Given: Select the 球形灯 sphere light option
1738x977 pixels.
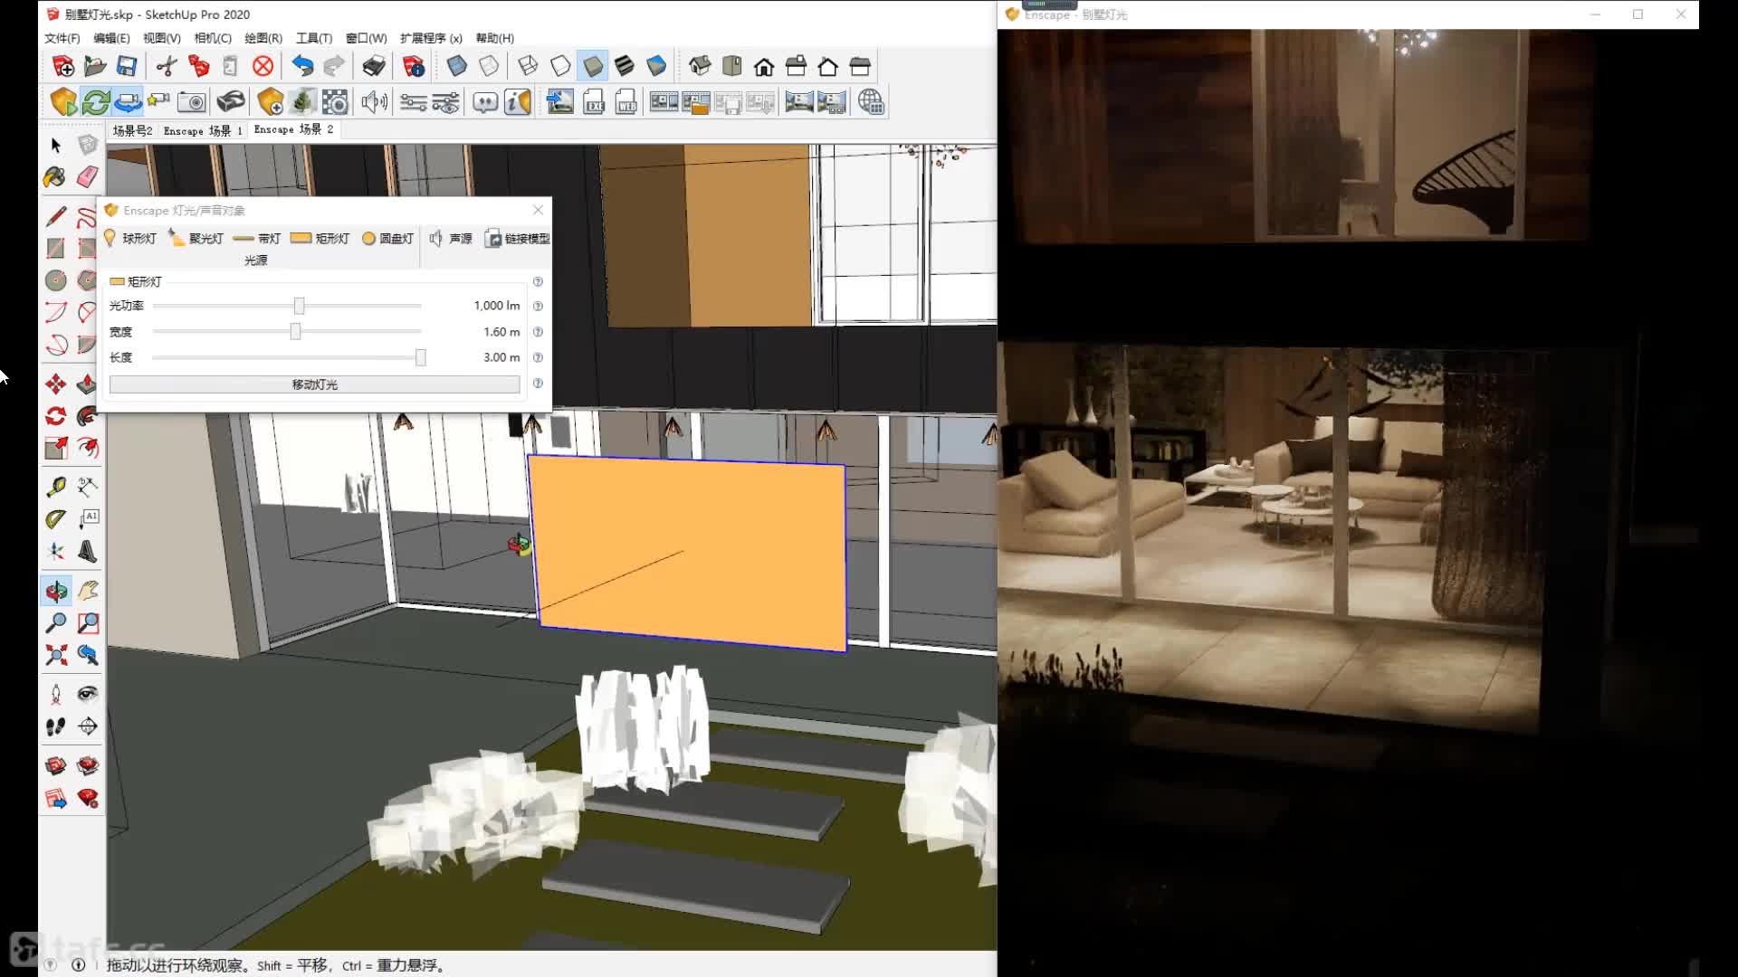Looking at the screenshot, I should click(130, 238).
